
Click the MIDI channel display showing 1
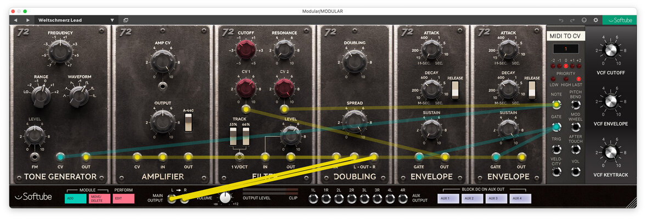pyautogui.click(x=566, y=49)
